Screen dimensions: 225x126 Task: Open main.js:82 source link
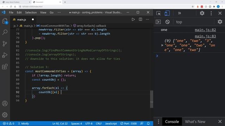205,30
